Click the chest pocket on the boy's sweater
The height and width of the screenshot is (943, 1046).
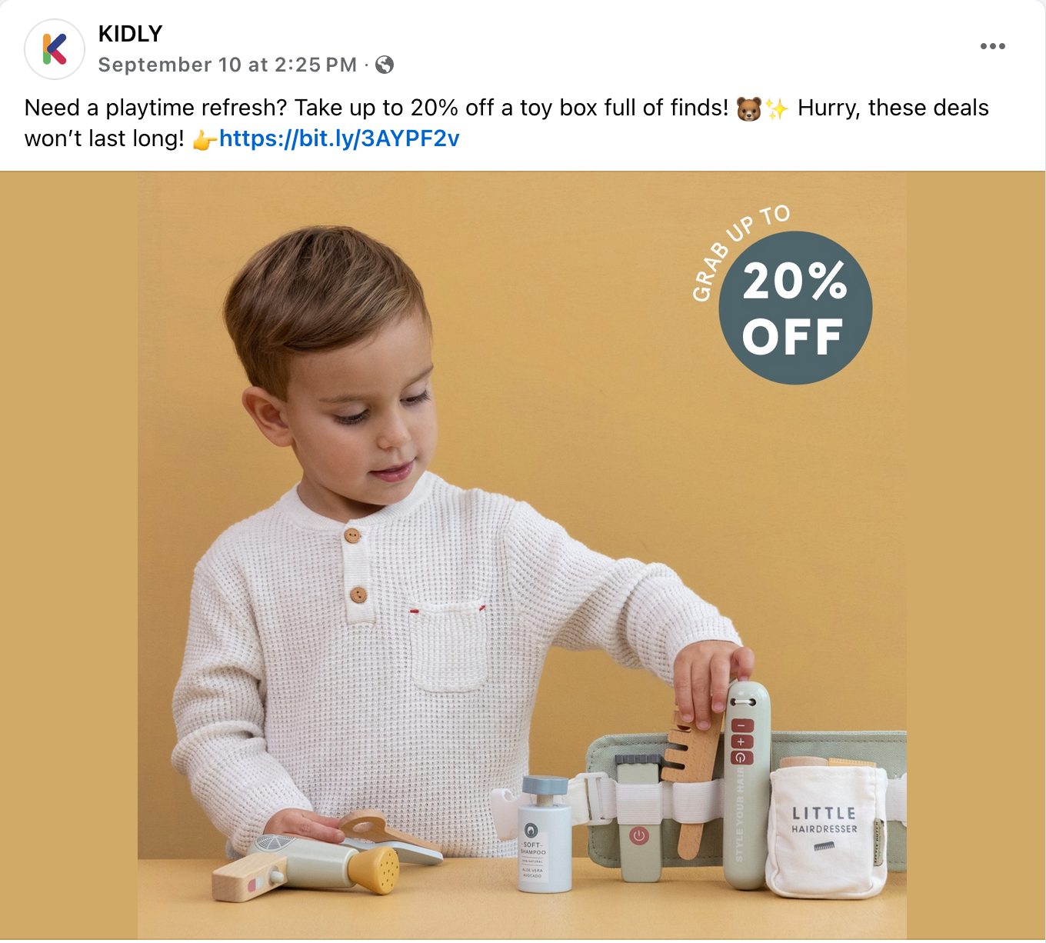click(448, 646)
